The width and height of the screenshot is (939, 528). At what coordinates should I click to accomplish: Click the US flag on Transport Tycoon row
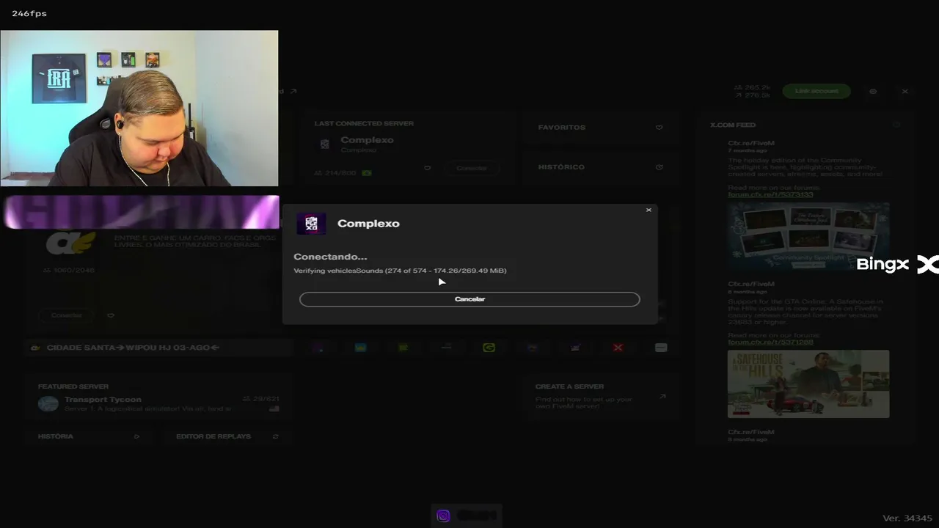(x=274, y=408)
